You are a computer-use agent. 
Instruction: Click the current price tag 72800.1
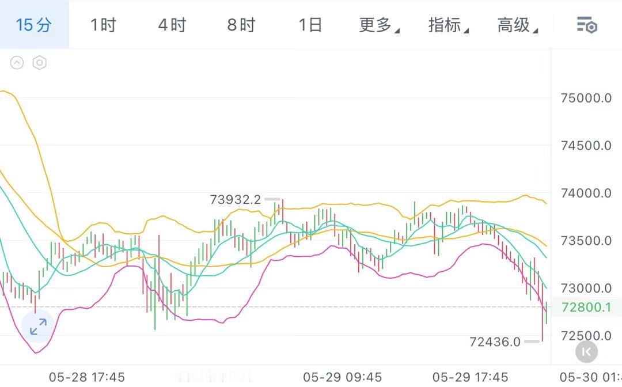pyautogui.click(x=587, y=307)
